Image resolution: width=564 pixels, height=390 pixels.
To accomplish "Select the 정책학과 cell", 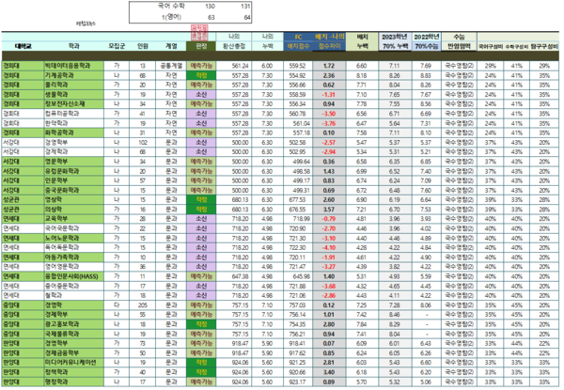I will 73,372.
